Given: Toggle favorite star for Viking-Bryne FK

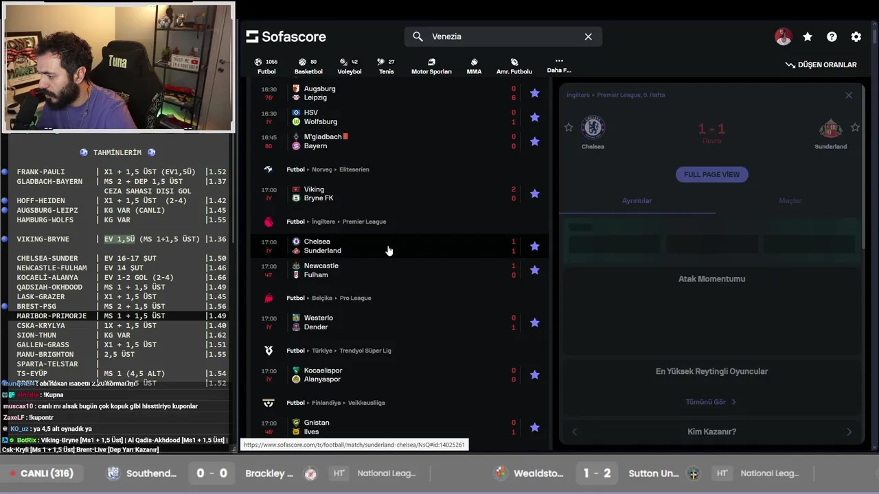Looking at the screenshot, I should [535, 194].
